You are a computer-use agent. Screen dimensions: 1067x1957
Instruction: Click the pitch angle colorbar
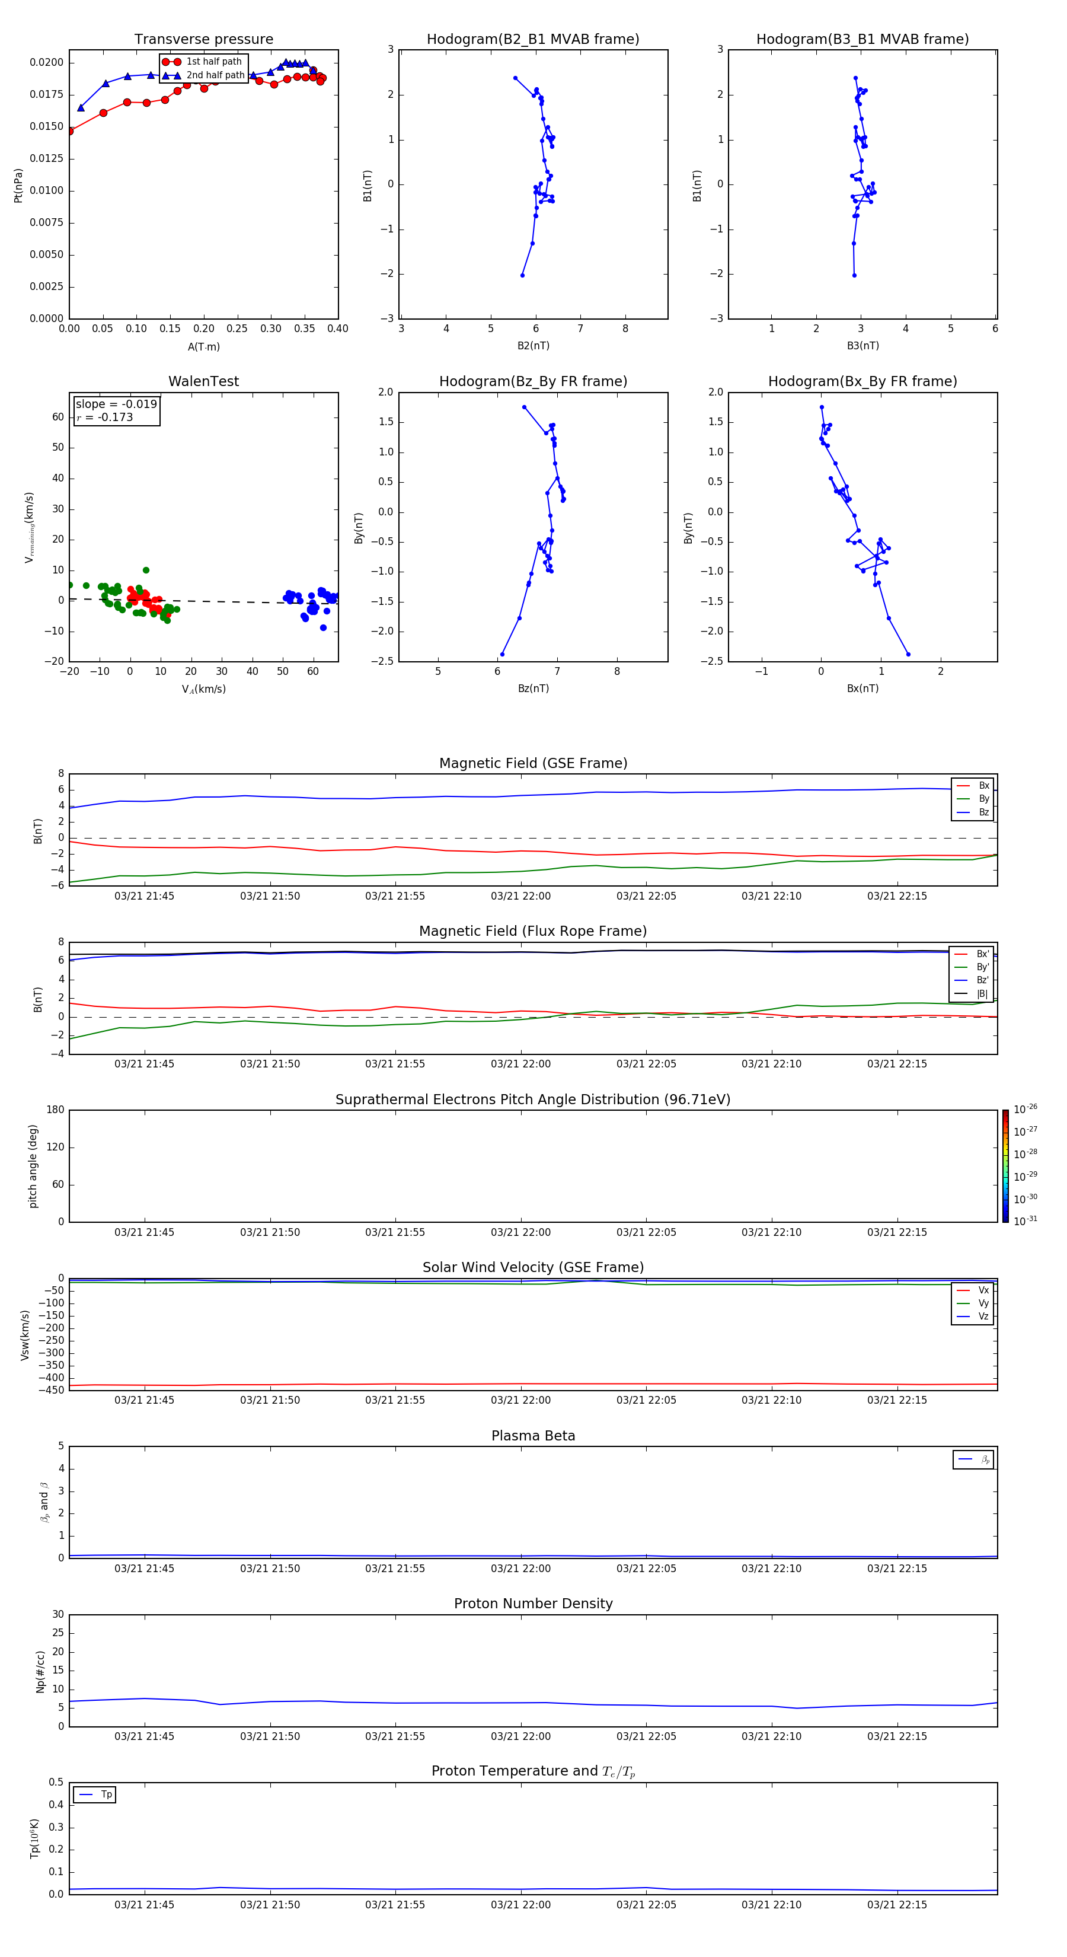click(1005, 1166)
